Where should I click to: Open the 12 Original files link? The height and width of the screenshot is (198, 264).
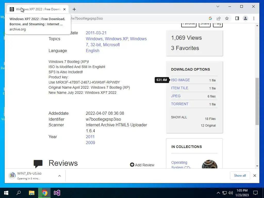(x=208, y=126)
